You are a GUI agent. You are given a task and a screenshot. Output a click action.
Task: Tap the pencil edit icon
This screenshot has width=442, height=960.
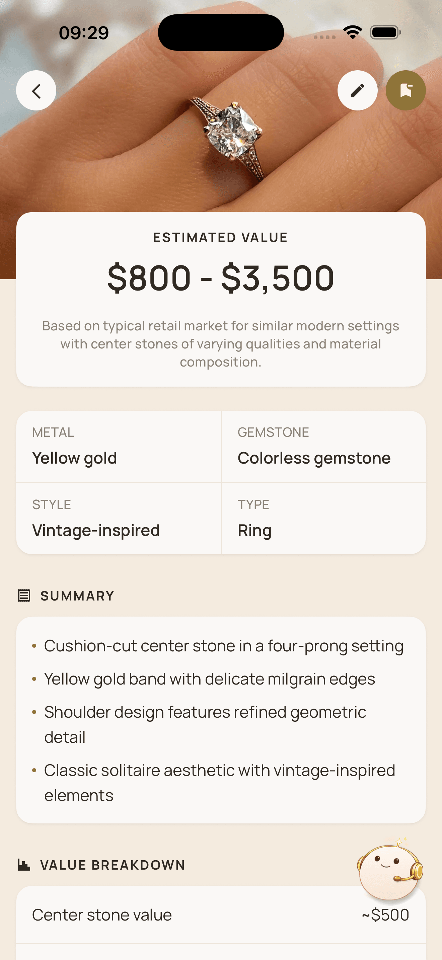[x=357, y=91]
